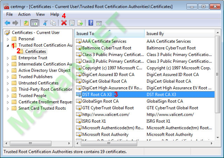Click the list vertical scrollbar thumb
The height and width of the screenshot is (158, 224).
[218, 74]
